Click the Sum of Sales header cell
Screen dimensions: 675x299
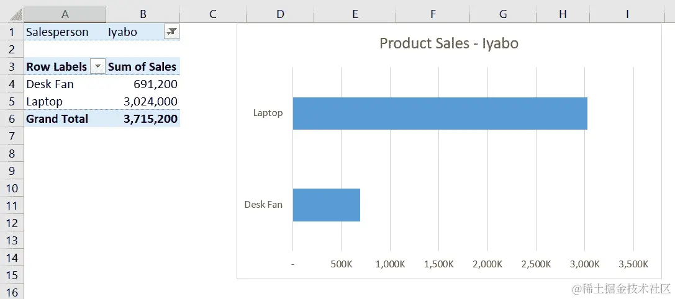(143, 66)
